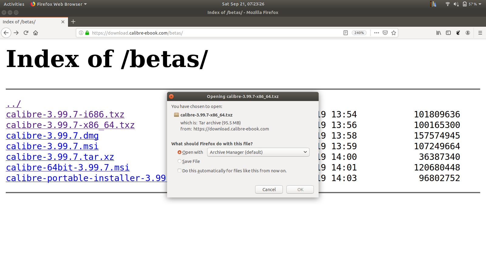Click the file size 101809636
This screenshot has width=486, height=273.
[437, 114]
